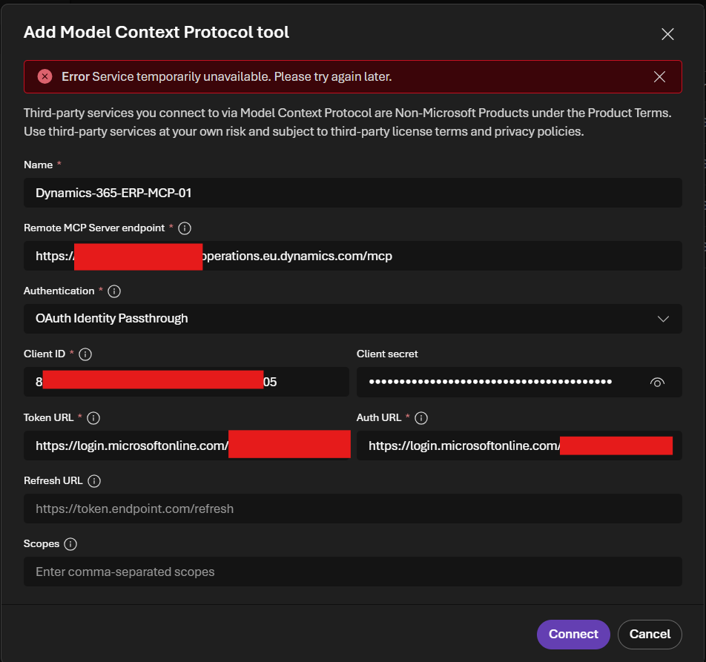Close the Add Model Context Protocol dialog
Screen dimensions: 706x662
coord(667,34)
